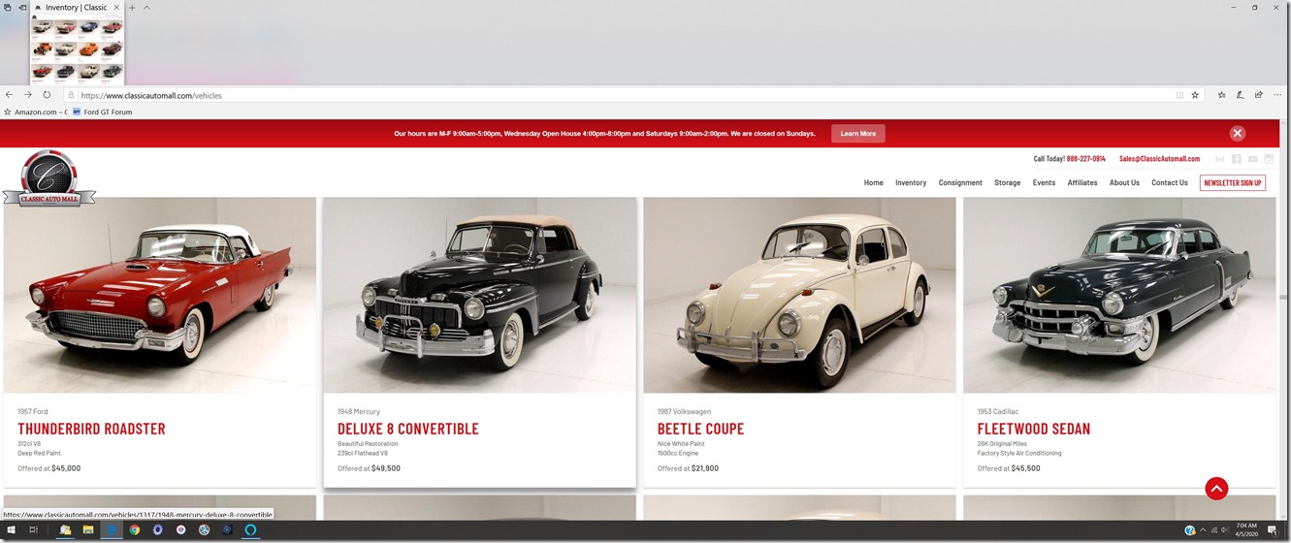The image size is (1291, 543).
Task: Select the Inventory | Classic browser tab
Action: click(x=78, y=8)
